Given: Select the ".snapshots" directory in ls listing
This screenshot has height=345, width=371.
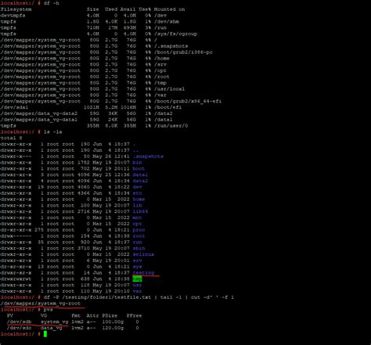Looking at the screenshot, I should 148,156.
